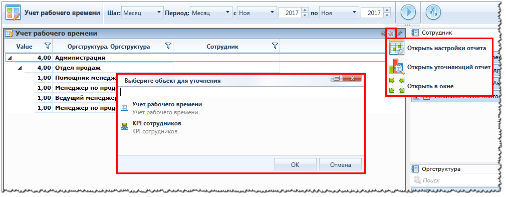Open the sliders settings round button

(x=433, y=13)
